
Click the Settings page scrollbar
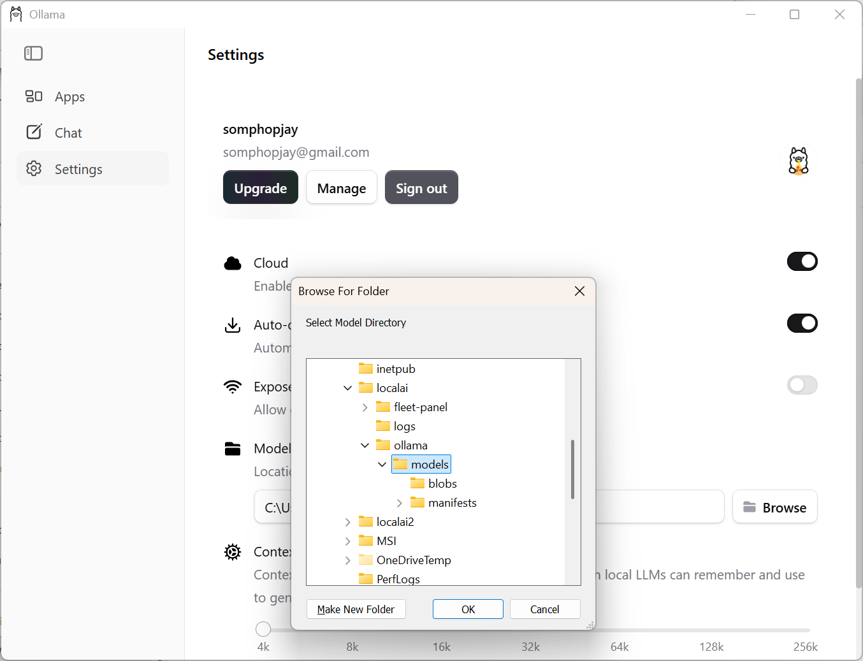click(x=859, y=333)
